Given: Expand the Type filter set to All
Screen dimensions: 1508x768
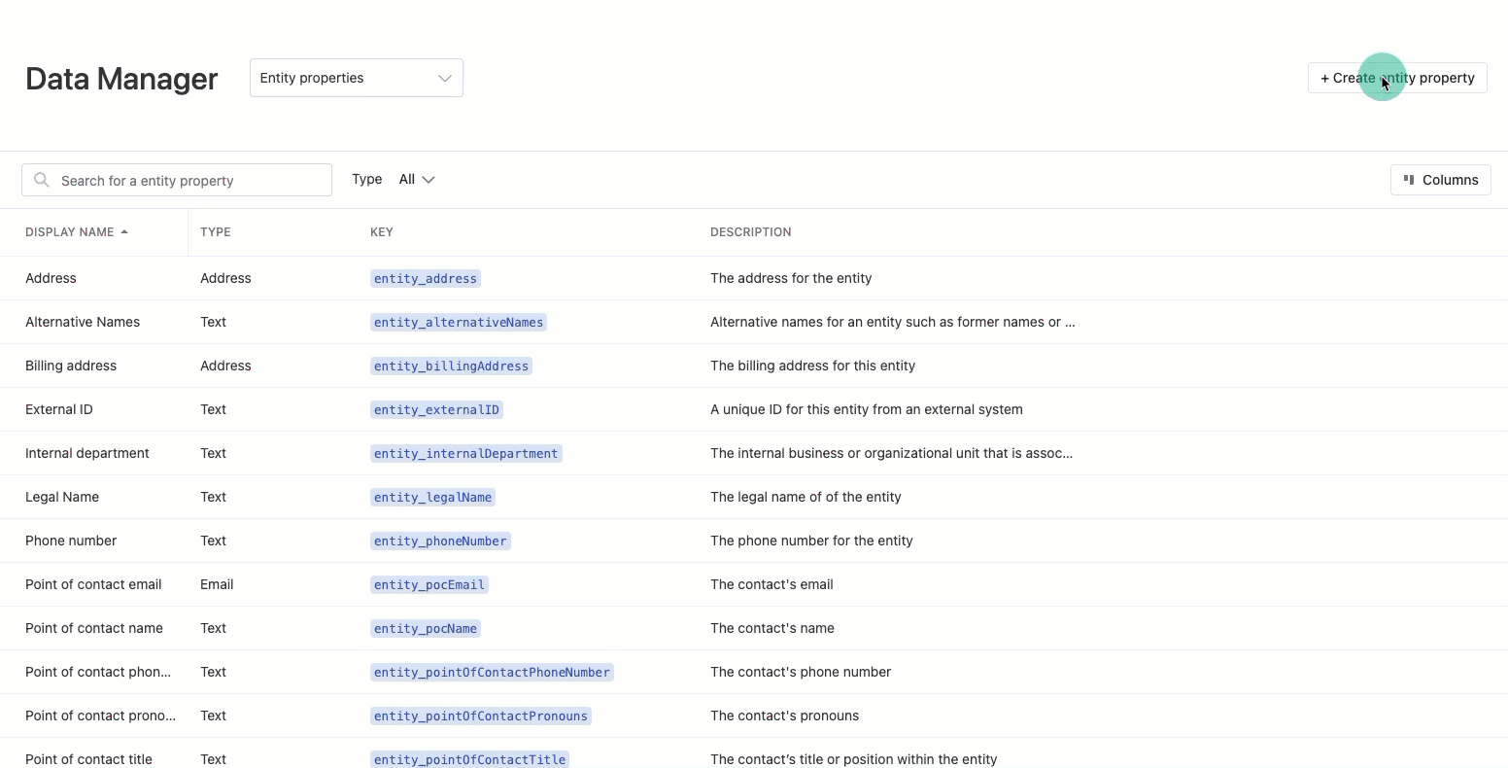Looking at the screenshot, I should point(416,179).
